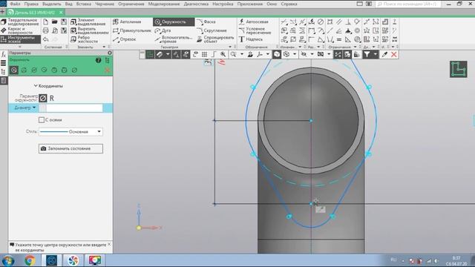Click Запомнить состояние button
Screen dimensions: 475x267
pos(71,148)
